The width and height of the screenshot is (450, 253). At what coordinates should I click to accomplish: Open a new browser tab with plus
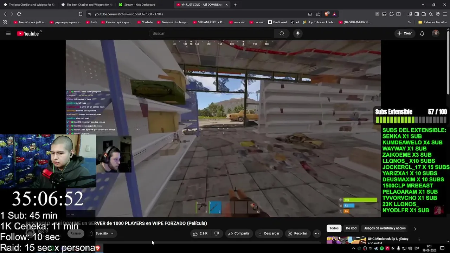coord(235,5)
